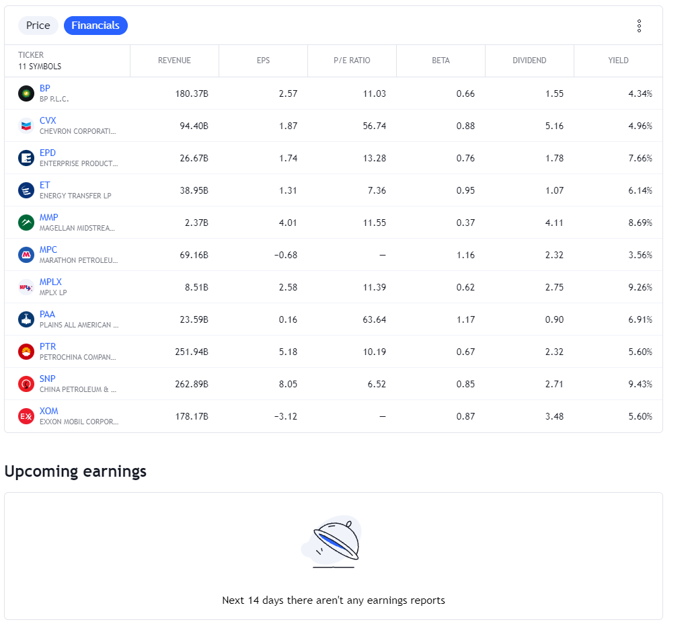Sort by the EPS column header

(263, 61)
